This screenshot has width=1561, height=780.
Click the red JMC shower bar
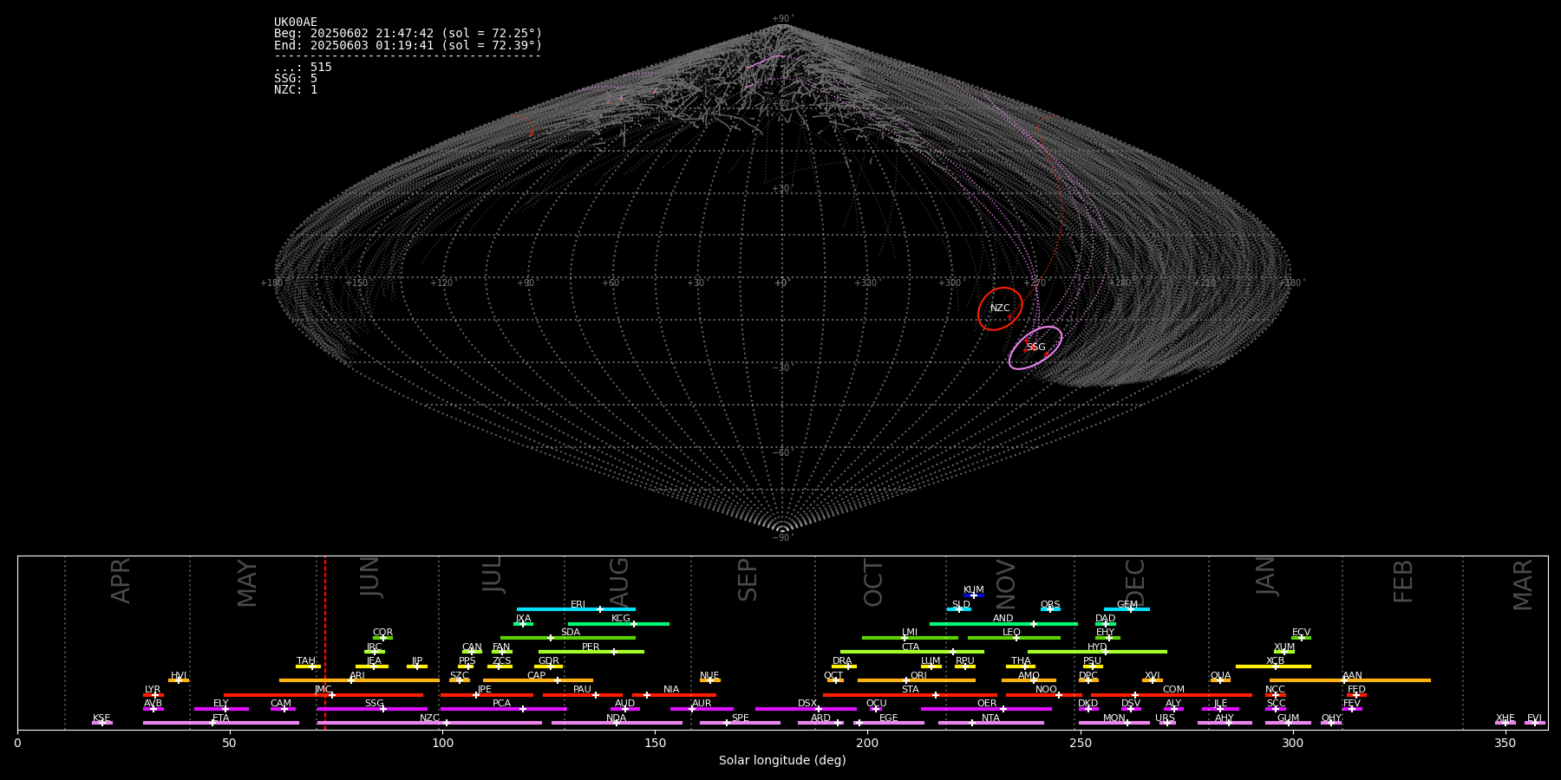tap(323, 695)
